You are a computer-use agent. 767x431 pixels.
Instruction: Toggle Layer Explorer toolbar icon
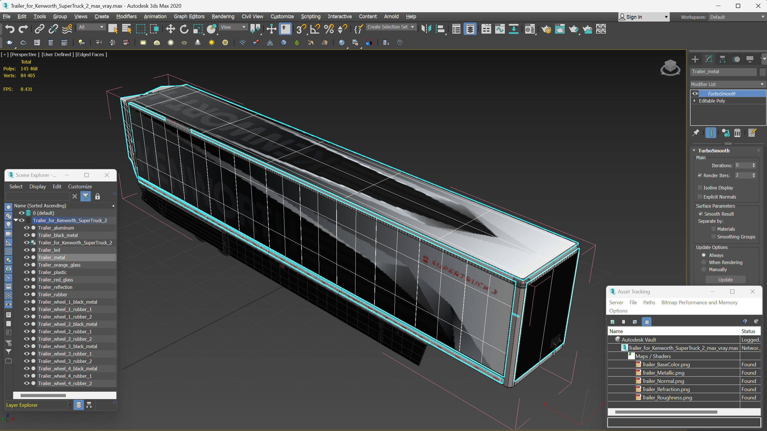(x=470, y=29)
